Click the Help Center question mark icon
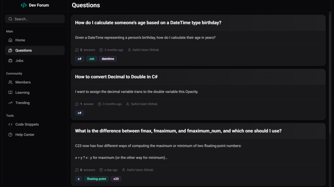The height and width of the screenshot is (187, 334). [10, 134]
